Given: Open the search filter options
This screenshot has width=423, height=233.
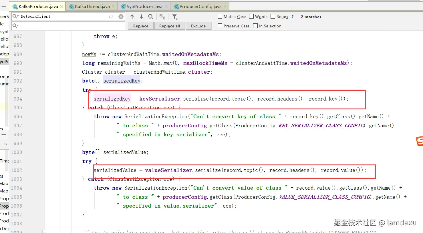Looking at the screenshot, I should tap(175, 17).
